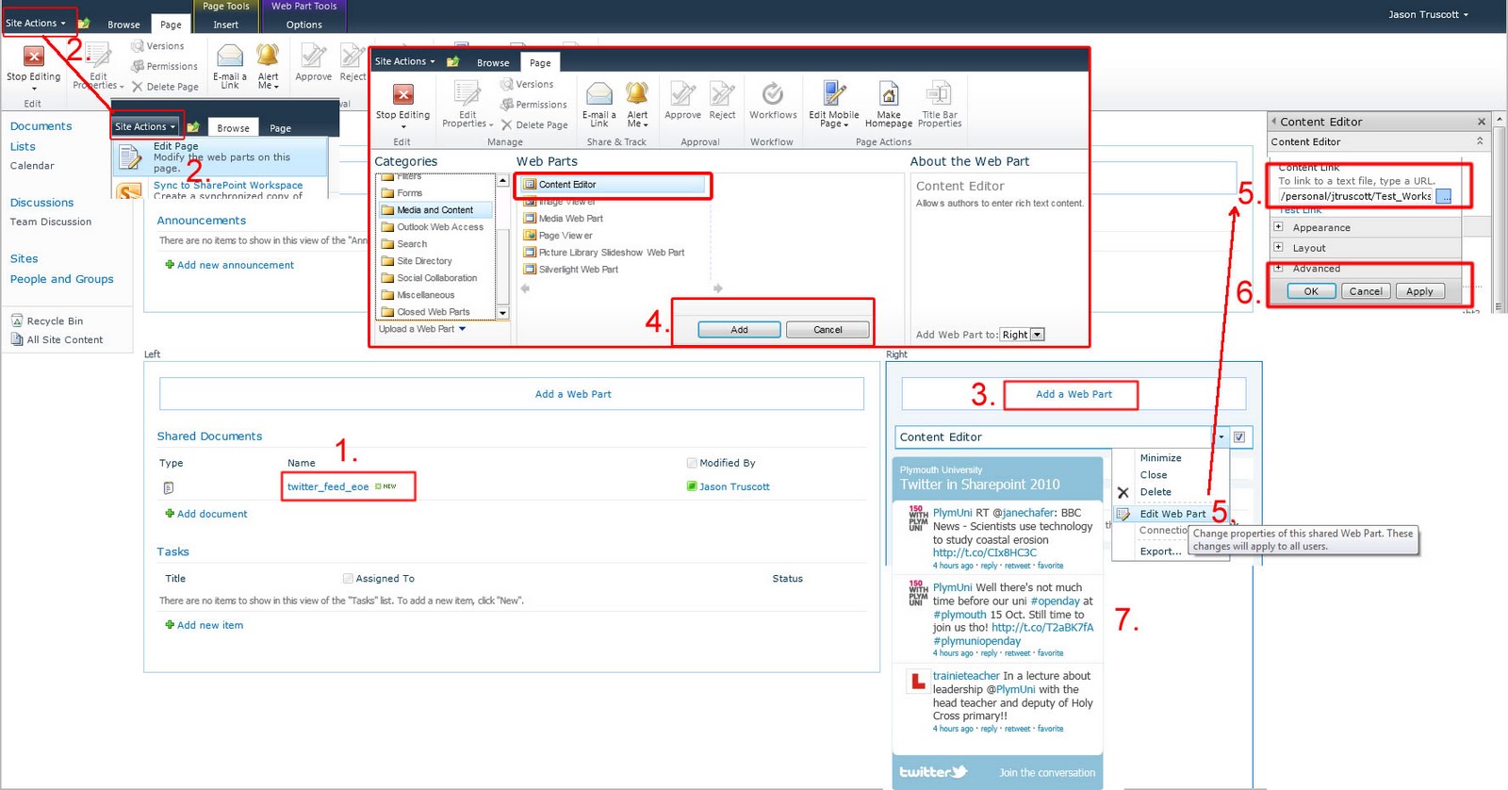Click the Sync to SharePoint Workspace icon

click(x=129, y=191)
